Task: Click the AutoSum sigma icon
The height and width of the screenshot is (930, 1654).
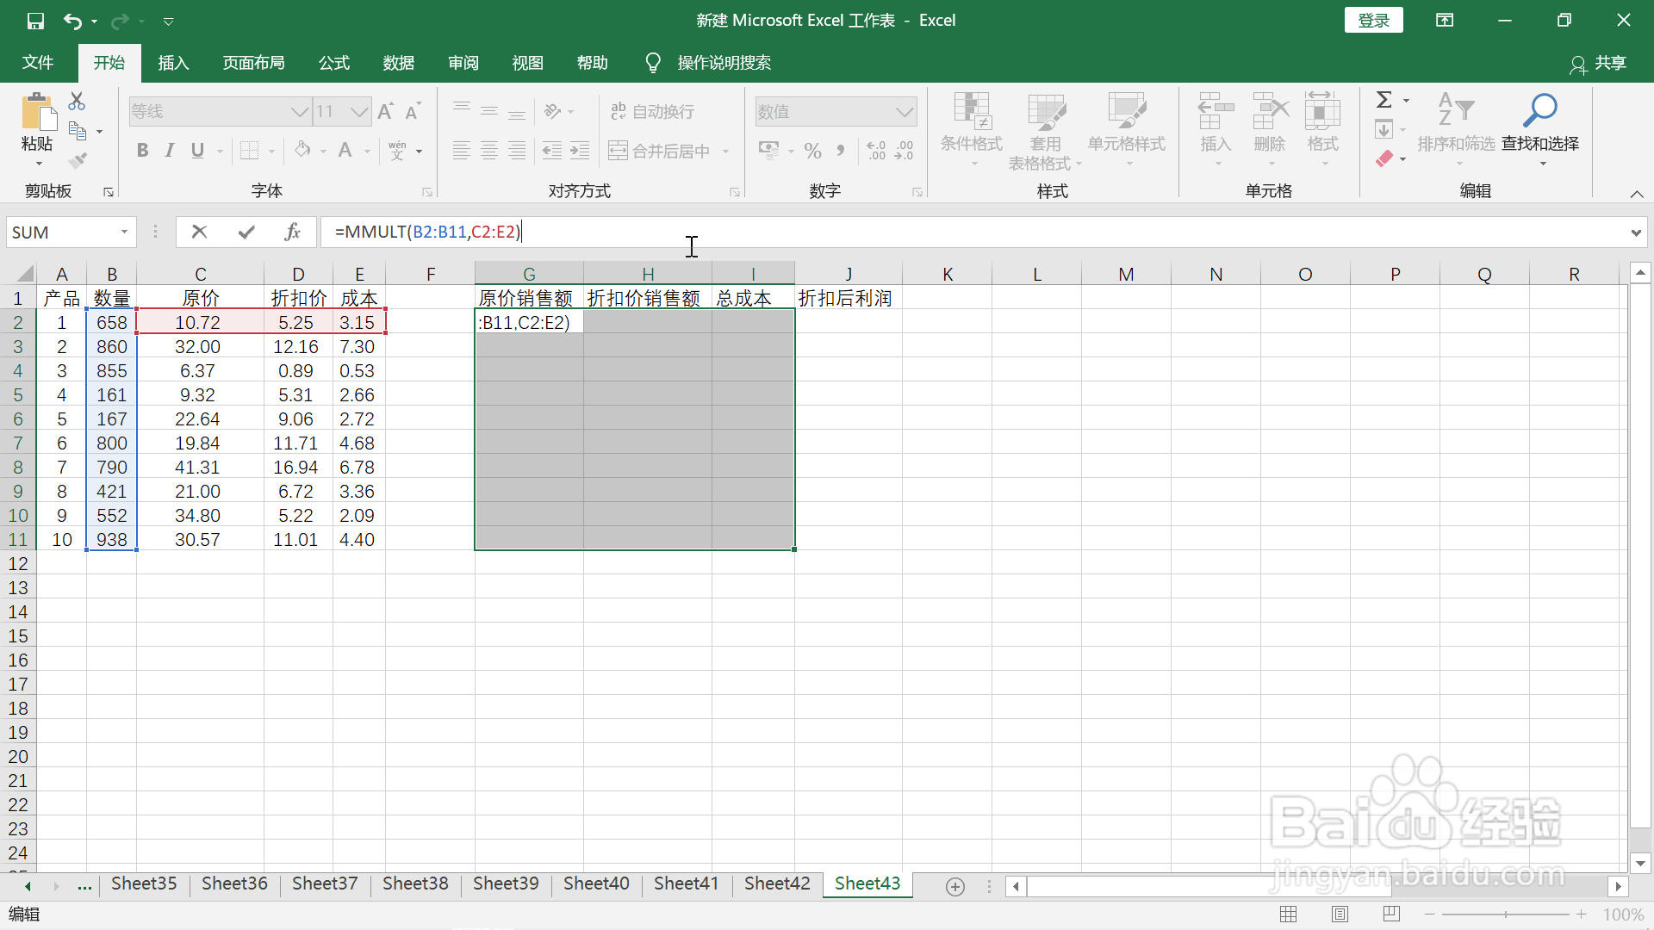Action: click(x=1384, y=100)
